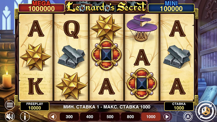The height and width of the screenshot is (122, 217).
Task: Click the K symbol on first reel
Action: tap(36, 86)
